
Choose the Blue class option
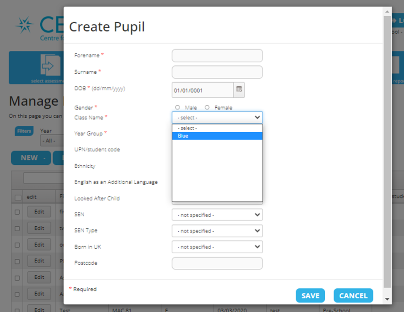click(217, 136)
